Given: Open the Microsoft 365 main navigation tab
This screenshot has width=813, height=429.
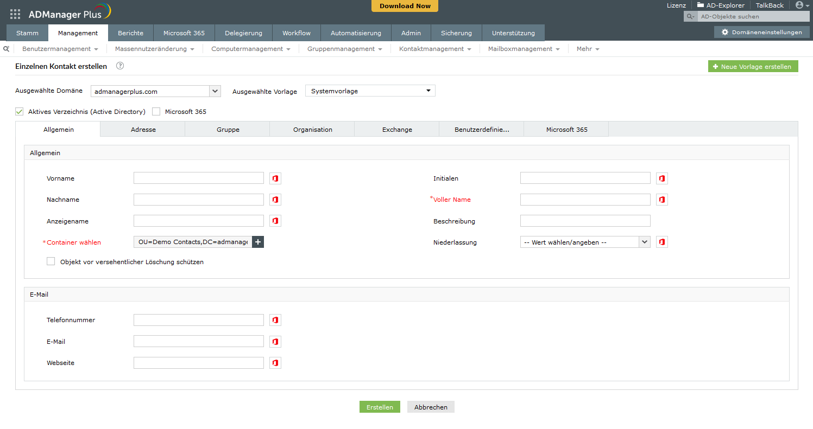Looking at the screenshot, I should pos(184,33).
